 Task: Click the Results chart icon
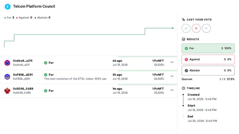point(183,39)
